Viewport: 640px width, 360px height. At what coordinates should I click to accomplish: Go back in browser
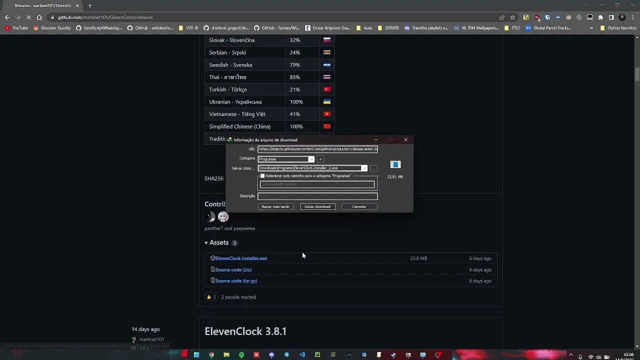(x=7, y=17)
